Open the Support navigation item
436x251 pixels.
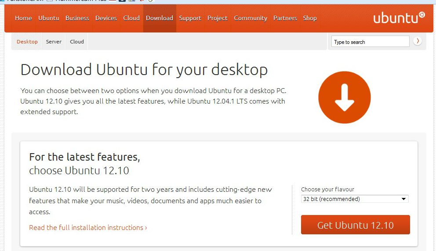[190, 18]
